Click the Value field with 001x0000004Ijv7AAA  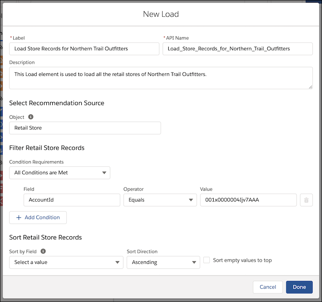click(248, 200)
